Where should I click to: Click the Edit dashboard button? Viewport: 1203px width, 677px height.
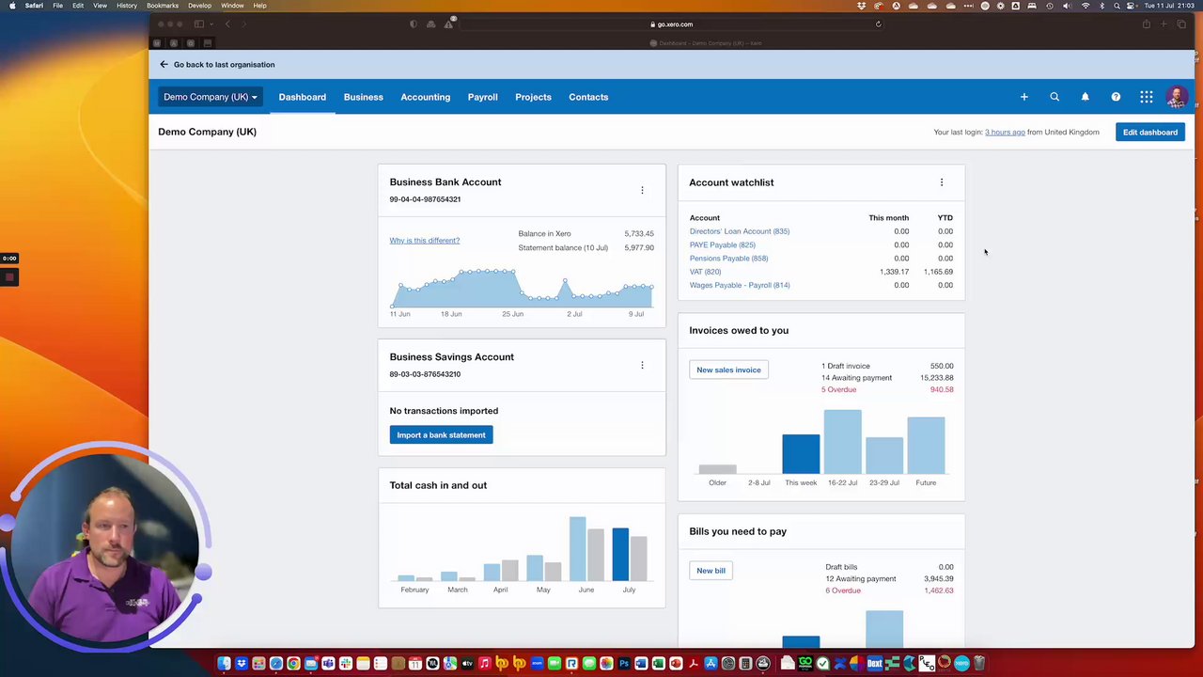(1150, 133)
